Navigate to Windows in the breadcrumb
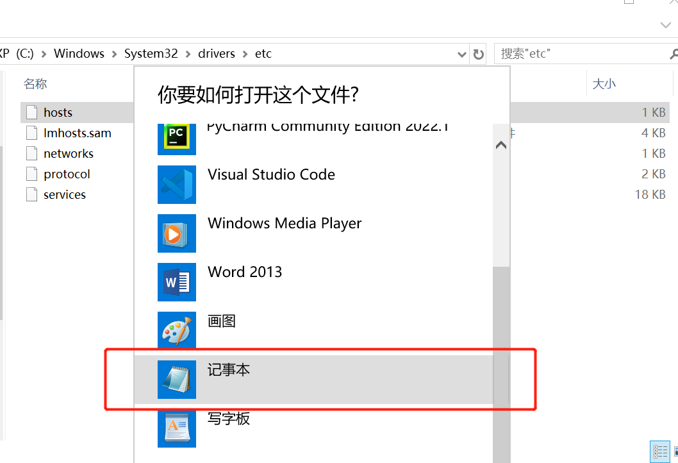Screen dimensions: 678x463 [x=79, y=54]
